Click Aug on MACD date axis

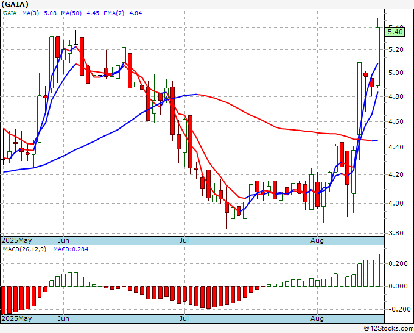pos(317,318)
